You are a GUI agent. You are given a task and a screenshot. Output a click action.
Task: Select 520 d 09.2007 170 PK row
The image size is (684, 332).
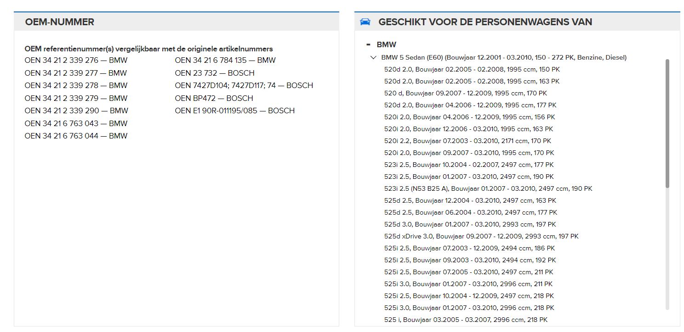coord(466,93)
